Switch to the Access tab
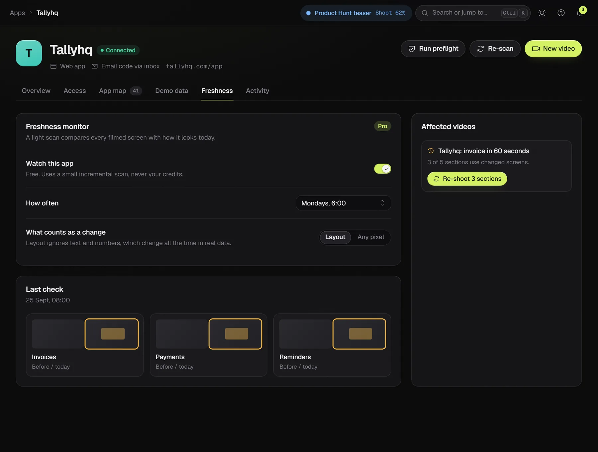 point(75,91)
